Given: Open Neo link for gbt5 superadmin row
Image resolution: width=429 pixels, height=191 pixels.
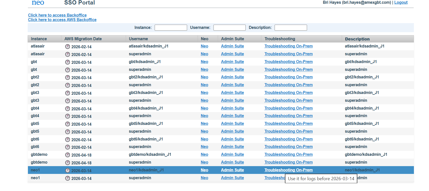Looking at the screenshot, I should (x=204, y=131).
